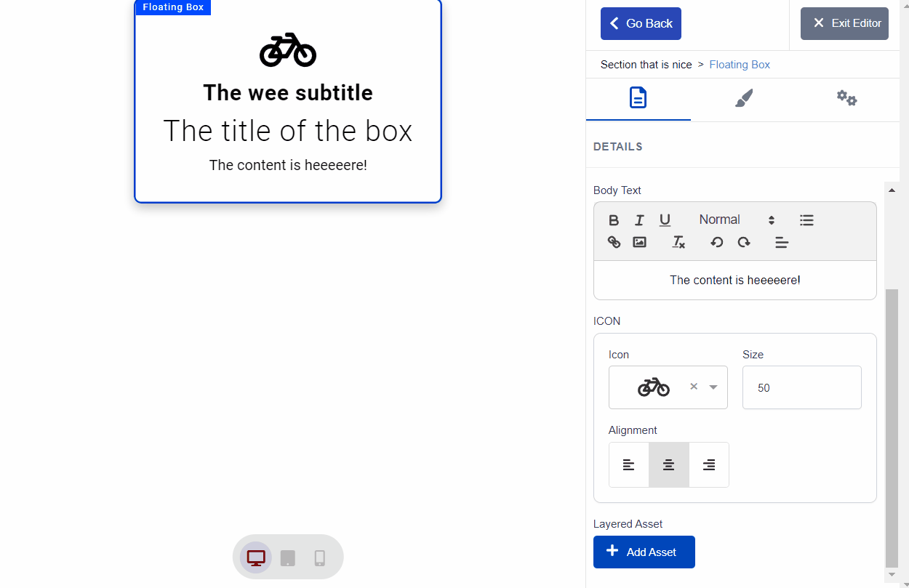Click the Go Back button
Screen dimensions: 909x588
(x=641, y=23)
